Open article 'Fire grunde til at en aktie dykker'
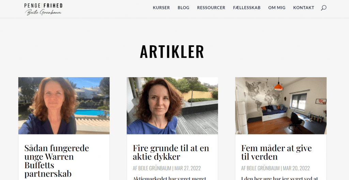 coord(171,152)
